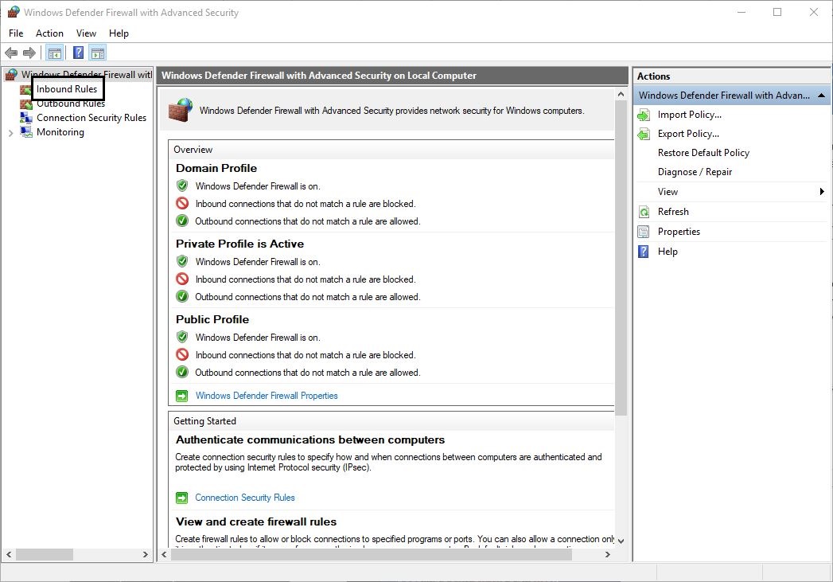The image size is (833, 582).
Task: Click green arrow icon beside Connection Security Rules link
Action: (x=181, y=498)
